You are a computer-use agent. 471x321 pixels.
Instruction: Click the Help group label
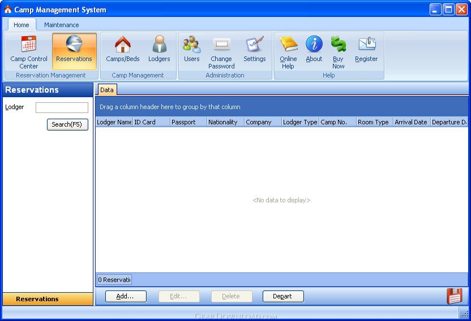coord(329,75)
